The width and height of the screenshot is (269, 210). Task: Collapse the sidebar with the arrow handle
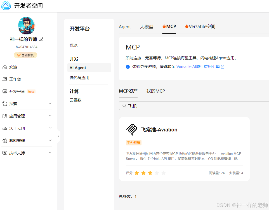pos(59,136)
